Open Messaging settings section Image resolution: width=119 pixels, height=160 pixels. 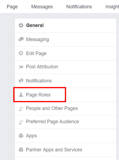tap(66, 40)
